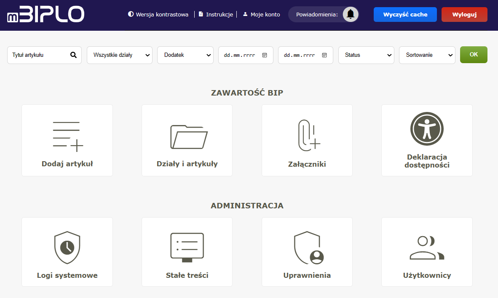Click the red Wyloguj button
The width and height of the screenshot is (498, 298).
[464, 14]
